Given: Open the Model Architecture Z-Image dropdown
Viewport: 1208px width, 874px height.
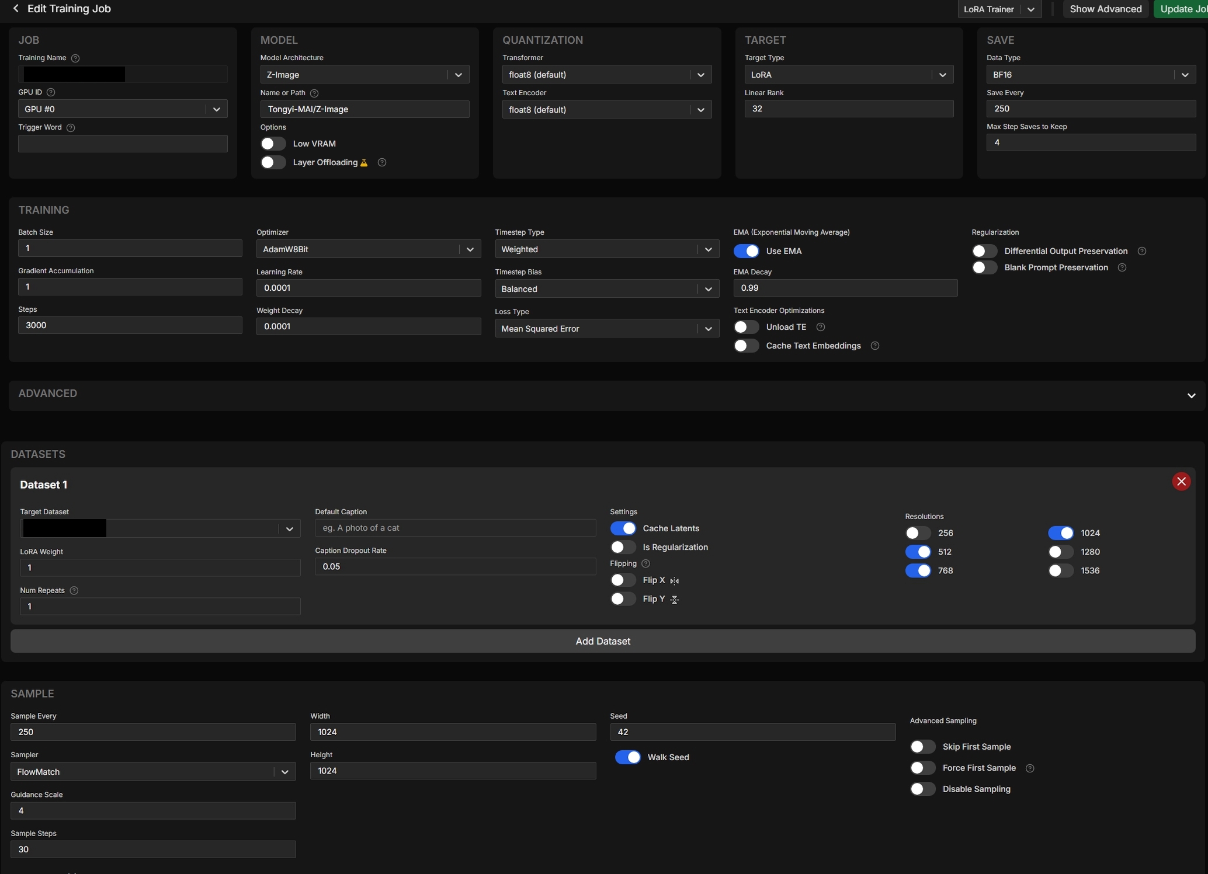Looking at the screenshot, I should pyautogui.click(x=365, y=75).
